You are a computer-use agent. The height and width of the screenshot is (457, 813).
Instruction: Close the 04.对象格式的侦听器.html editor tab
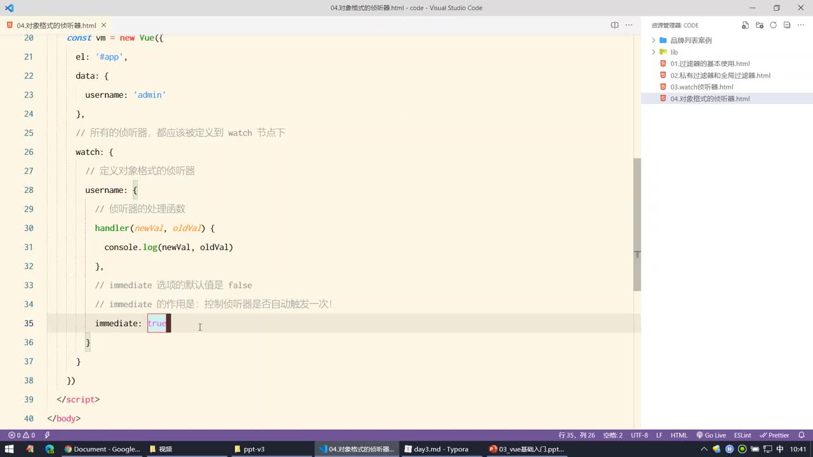103,25
